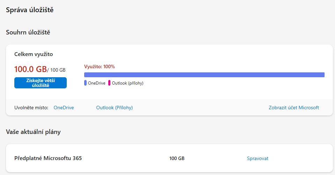Screen dimensions: 335x175
Task: Open the OneDrive link to free up space
Action: pyautogui.click(x=64, y=108)
